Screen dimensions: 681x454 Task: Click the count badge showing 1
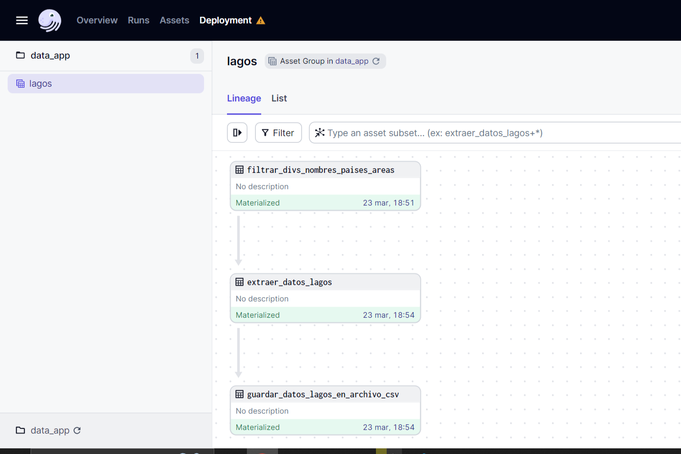click(197, 56)
